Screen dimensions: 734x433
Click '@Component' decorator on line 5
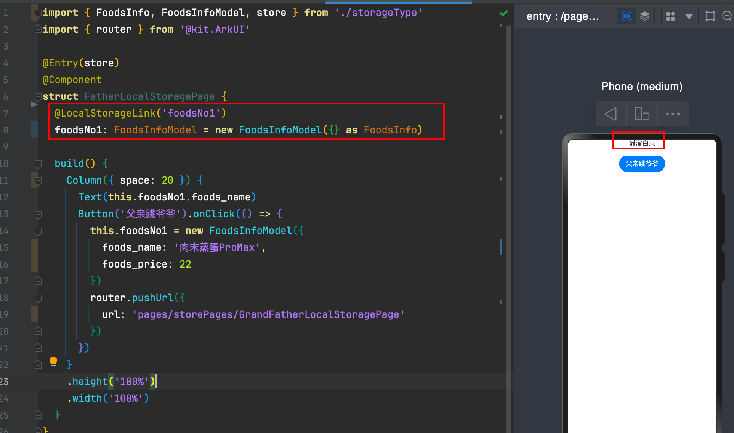pyautogui.click(x=72, y=80)
